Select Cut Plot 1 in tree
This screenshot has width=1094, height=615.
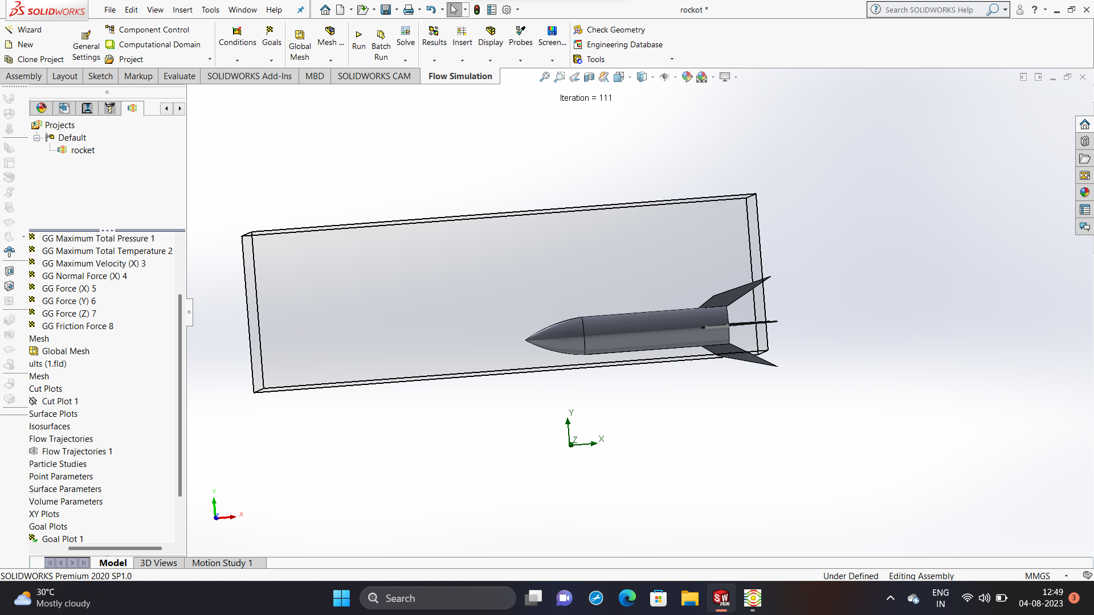(60, 401)
